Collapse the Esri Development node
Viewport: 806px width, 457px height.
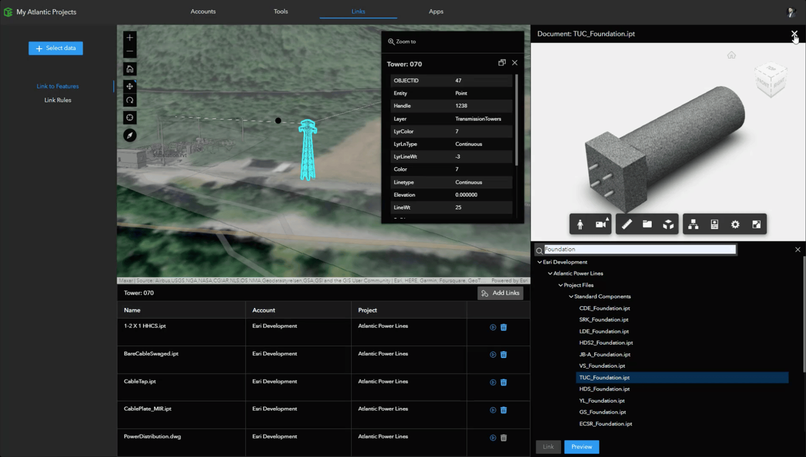539,262
